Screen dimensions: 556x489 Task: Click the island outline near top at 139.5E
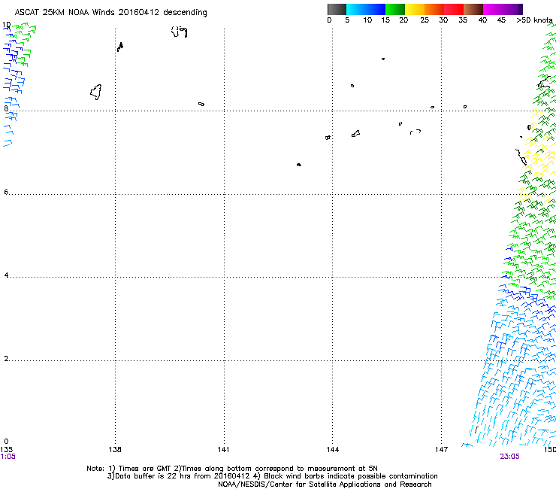(179, 32)
